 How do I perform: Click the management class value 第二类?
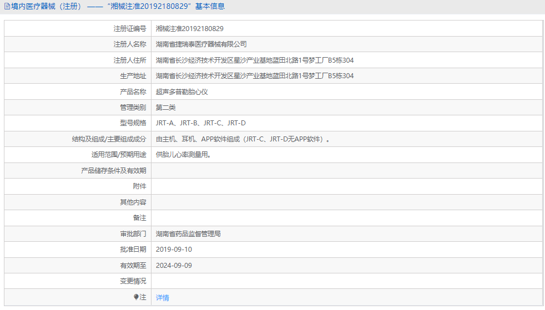tap(165, 107)
